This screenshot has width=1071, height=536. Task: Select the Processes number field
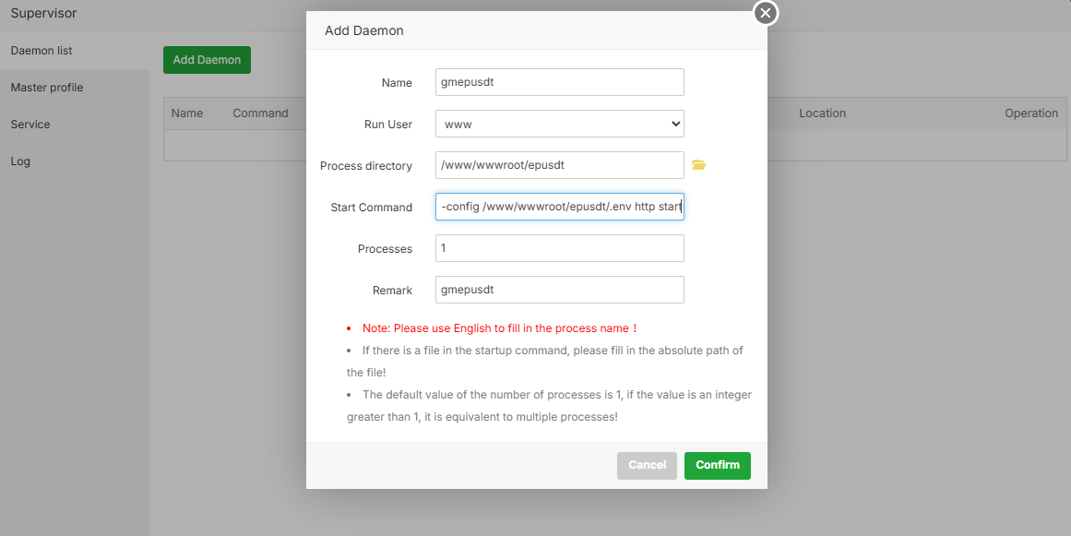pos(559,248)
